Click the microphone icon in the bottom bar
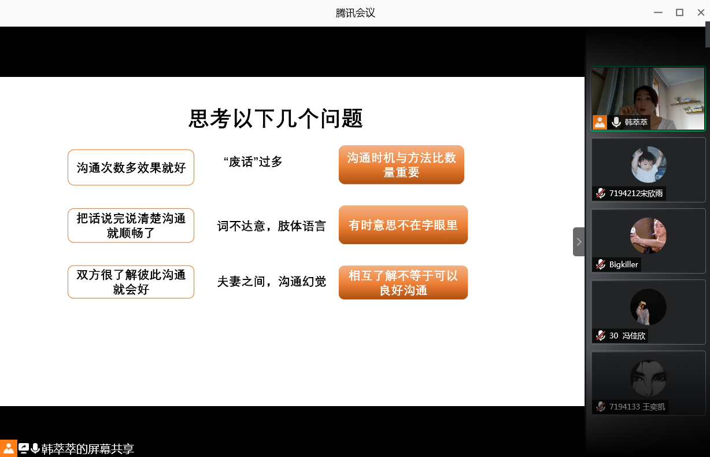The width and height of the screenshot is (710, 457). coord(35,448)
